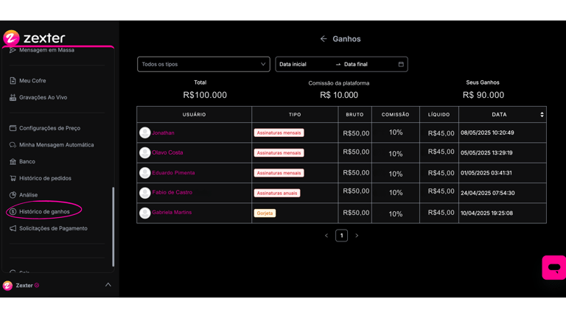Click the Banco bank icon
The image size is (566, 318).
click(13, 161)
